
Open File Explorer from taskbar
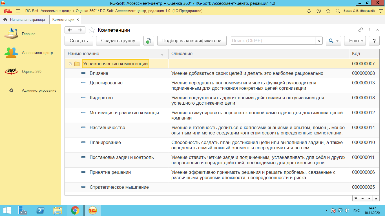tap(57, 210)
